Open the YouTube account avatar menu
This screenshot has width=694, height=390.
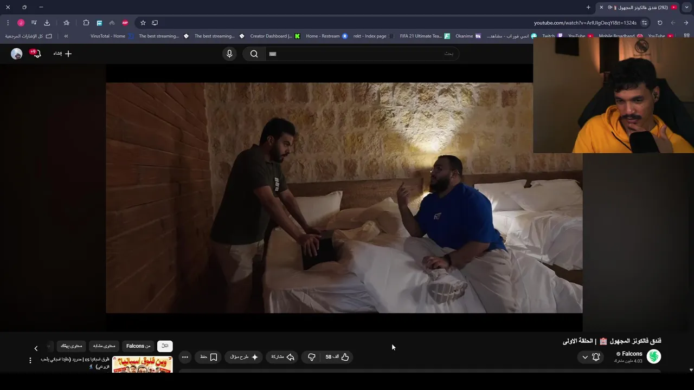17,54
